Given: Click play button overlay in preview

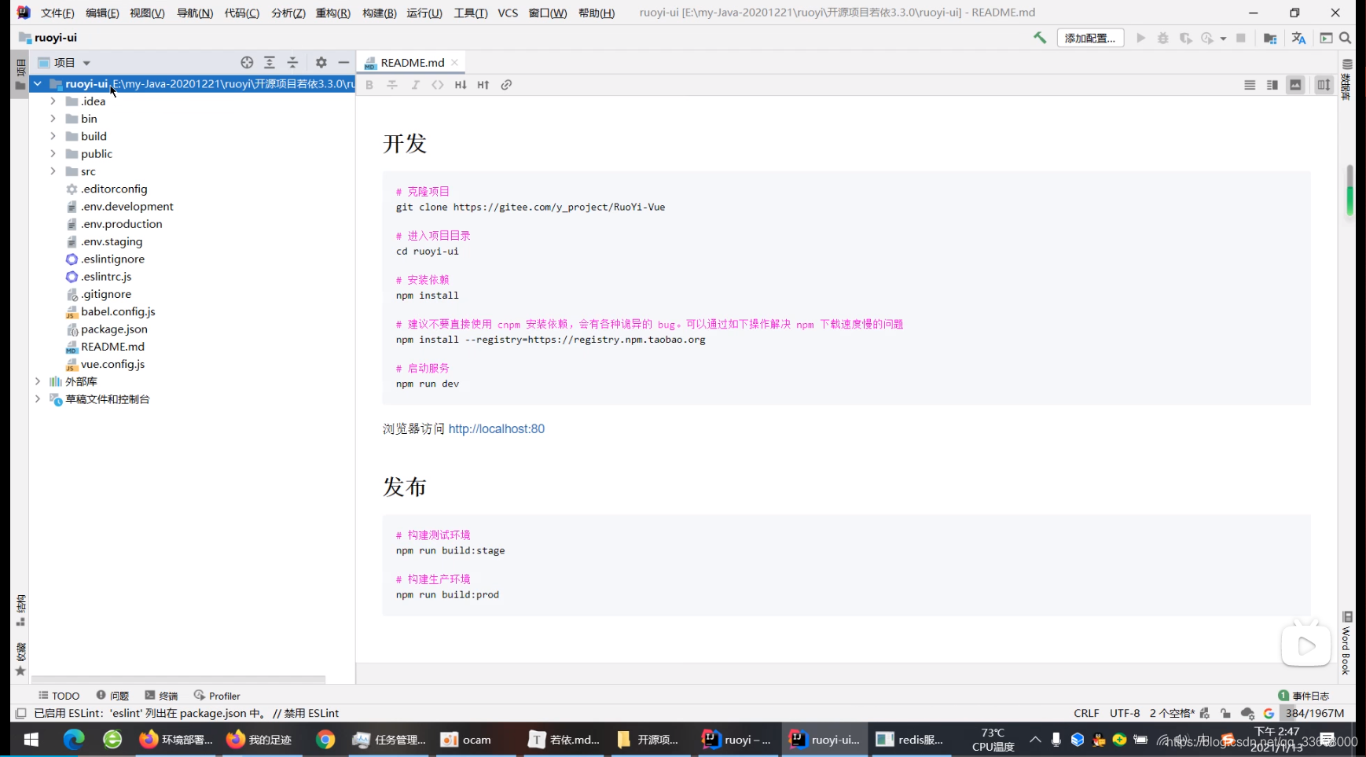Looking at the screenshot, I should 1305,645.
